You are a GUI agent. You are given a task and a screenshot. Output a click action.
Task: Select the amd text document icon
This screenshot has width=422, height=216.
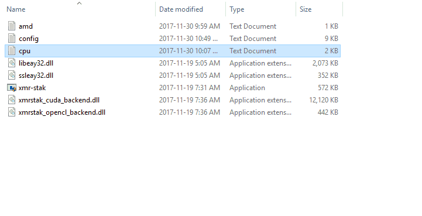[x=12, y=26]
